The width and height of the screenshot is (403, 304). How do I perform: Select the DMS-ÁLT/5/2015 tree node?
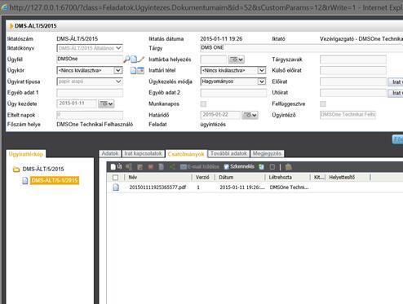[43, 170]
